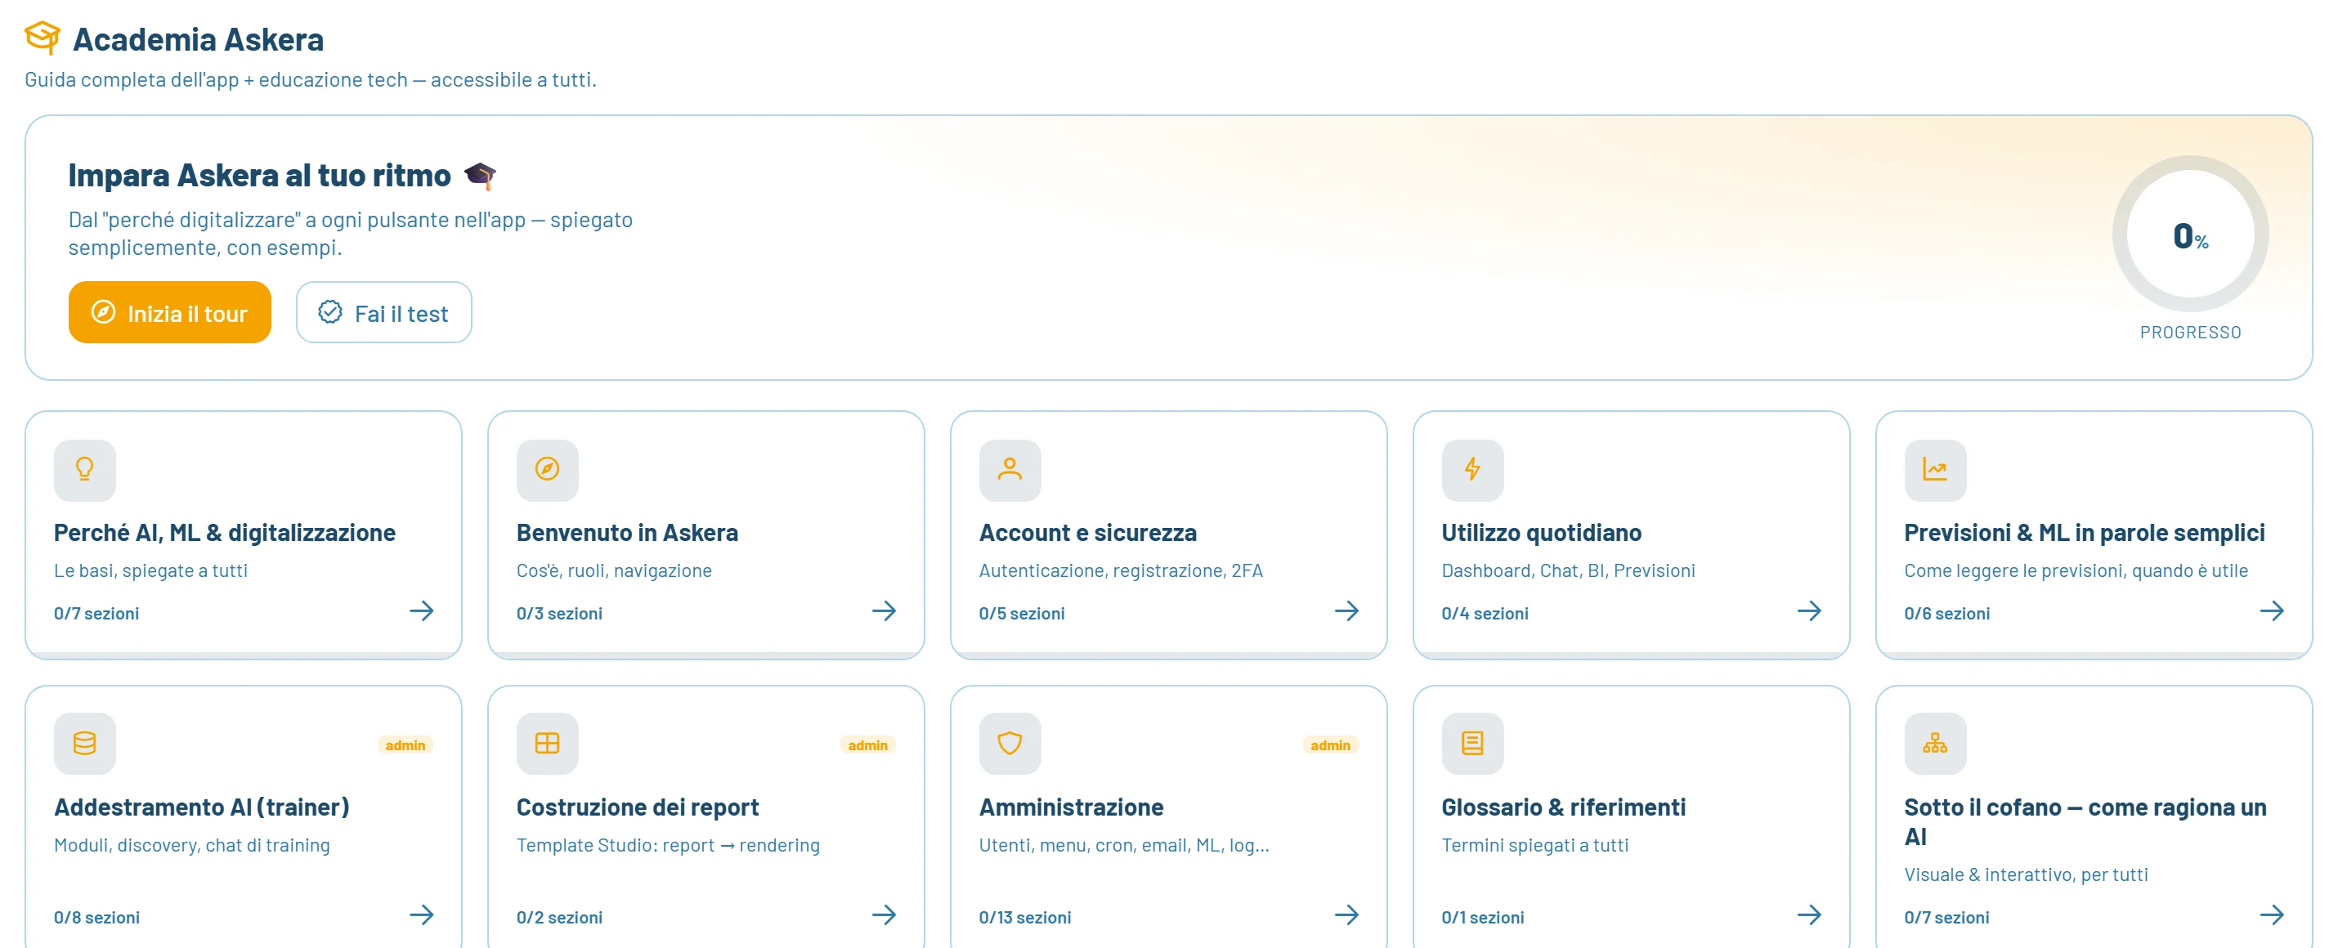
Task: Open Amministrazione via its arrow
Action: (x=1347, y=915)
